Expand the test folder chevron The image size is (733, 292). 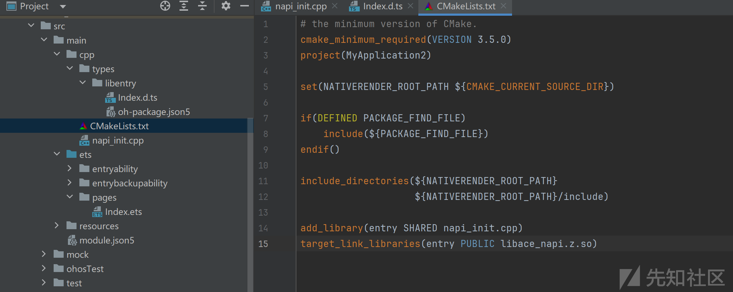click(44, 282)
